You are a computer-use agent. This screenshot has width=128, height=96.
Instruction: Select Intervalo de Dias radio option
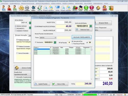pos(72,41)
